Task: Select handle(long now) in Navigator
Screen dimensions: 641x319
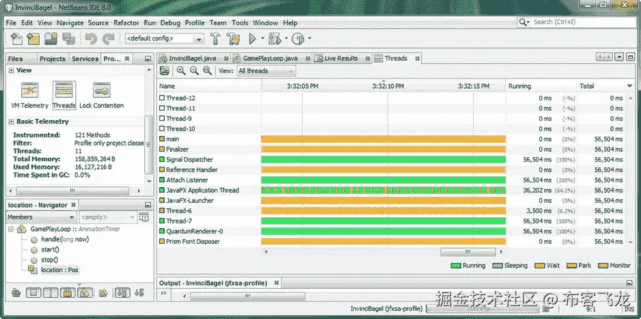Action: 65,239
